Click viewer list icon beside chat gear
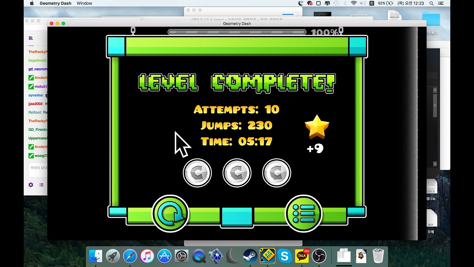 coord(41,185)
